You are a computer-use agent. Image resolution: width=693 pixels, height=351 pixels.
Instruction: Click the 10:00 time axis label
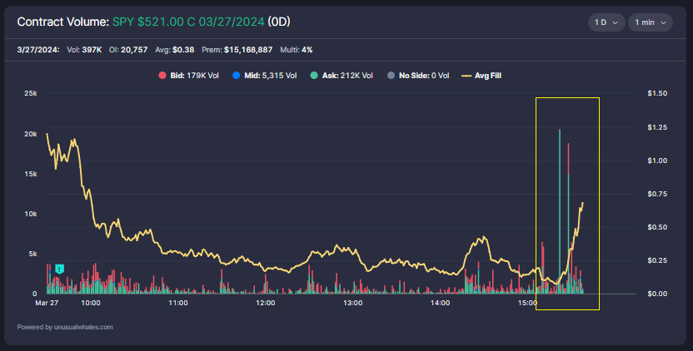pyautogui.click(x=91, y=303)
